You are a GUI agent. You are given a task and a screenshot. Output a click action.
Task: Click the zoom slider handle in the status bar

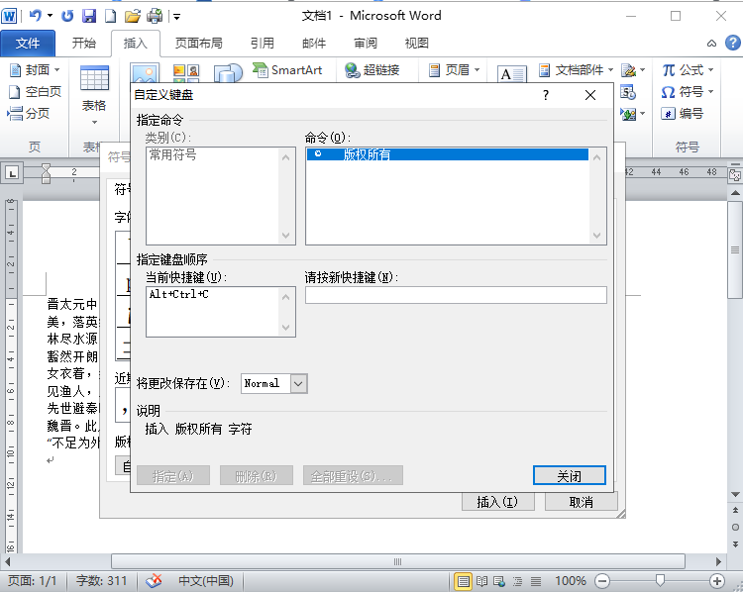660,580
